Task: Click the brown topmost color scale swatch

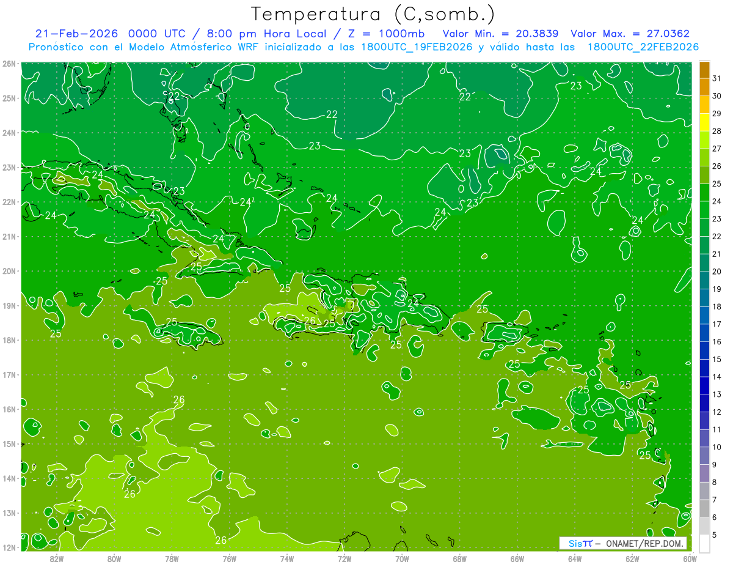Action: point(704,70)
